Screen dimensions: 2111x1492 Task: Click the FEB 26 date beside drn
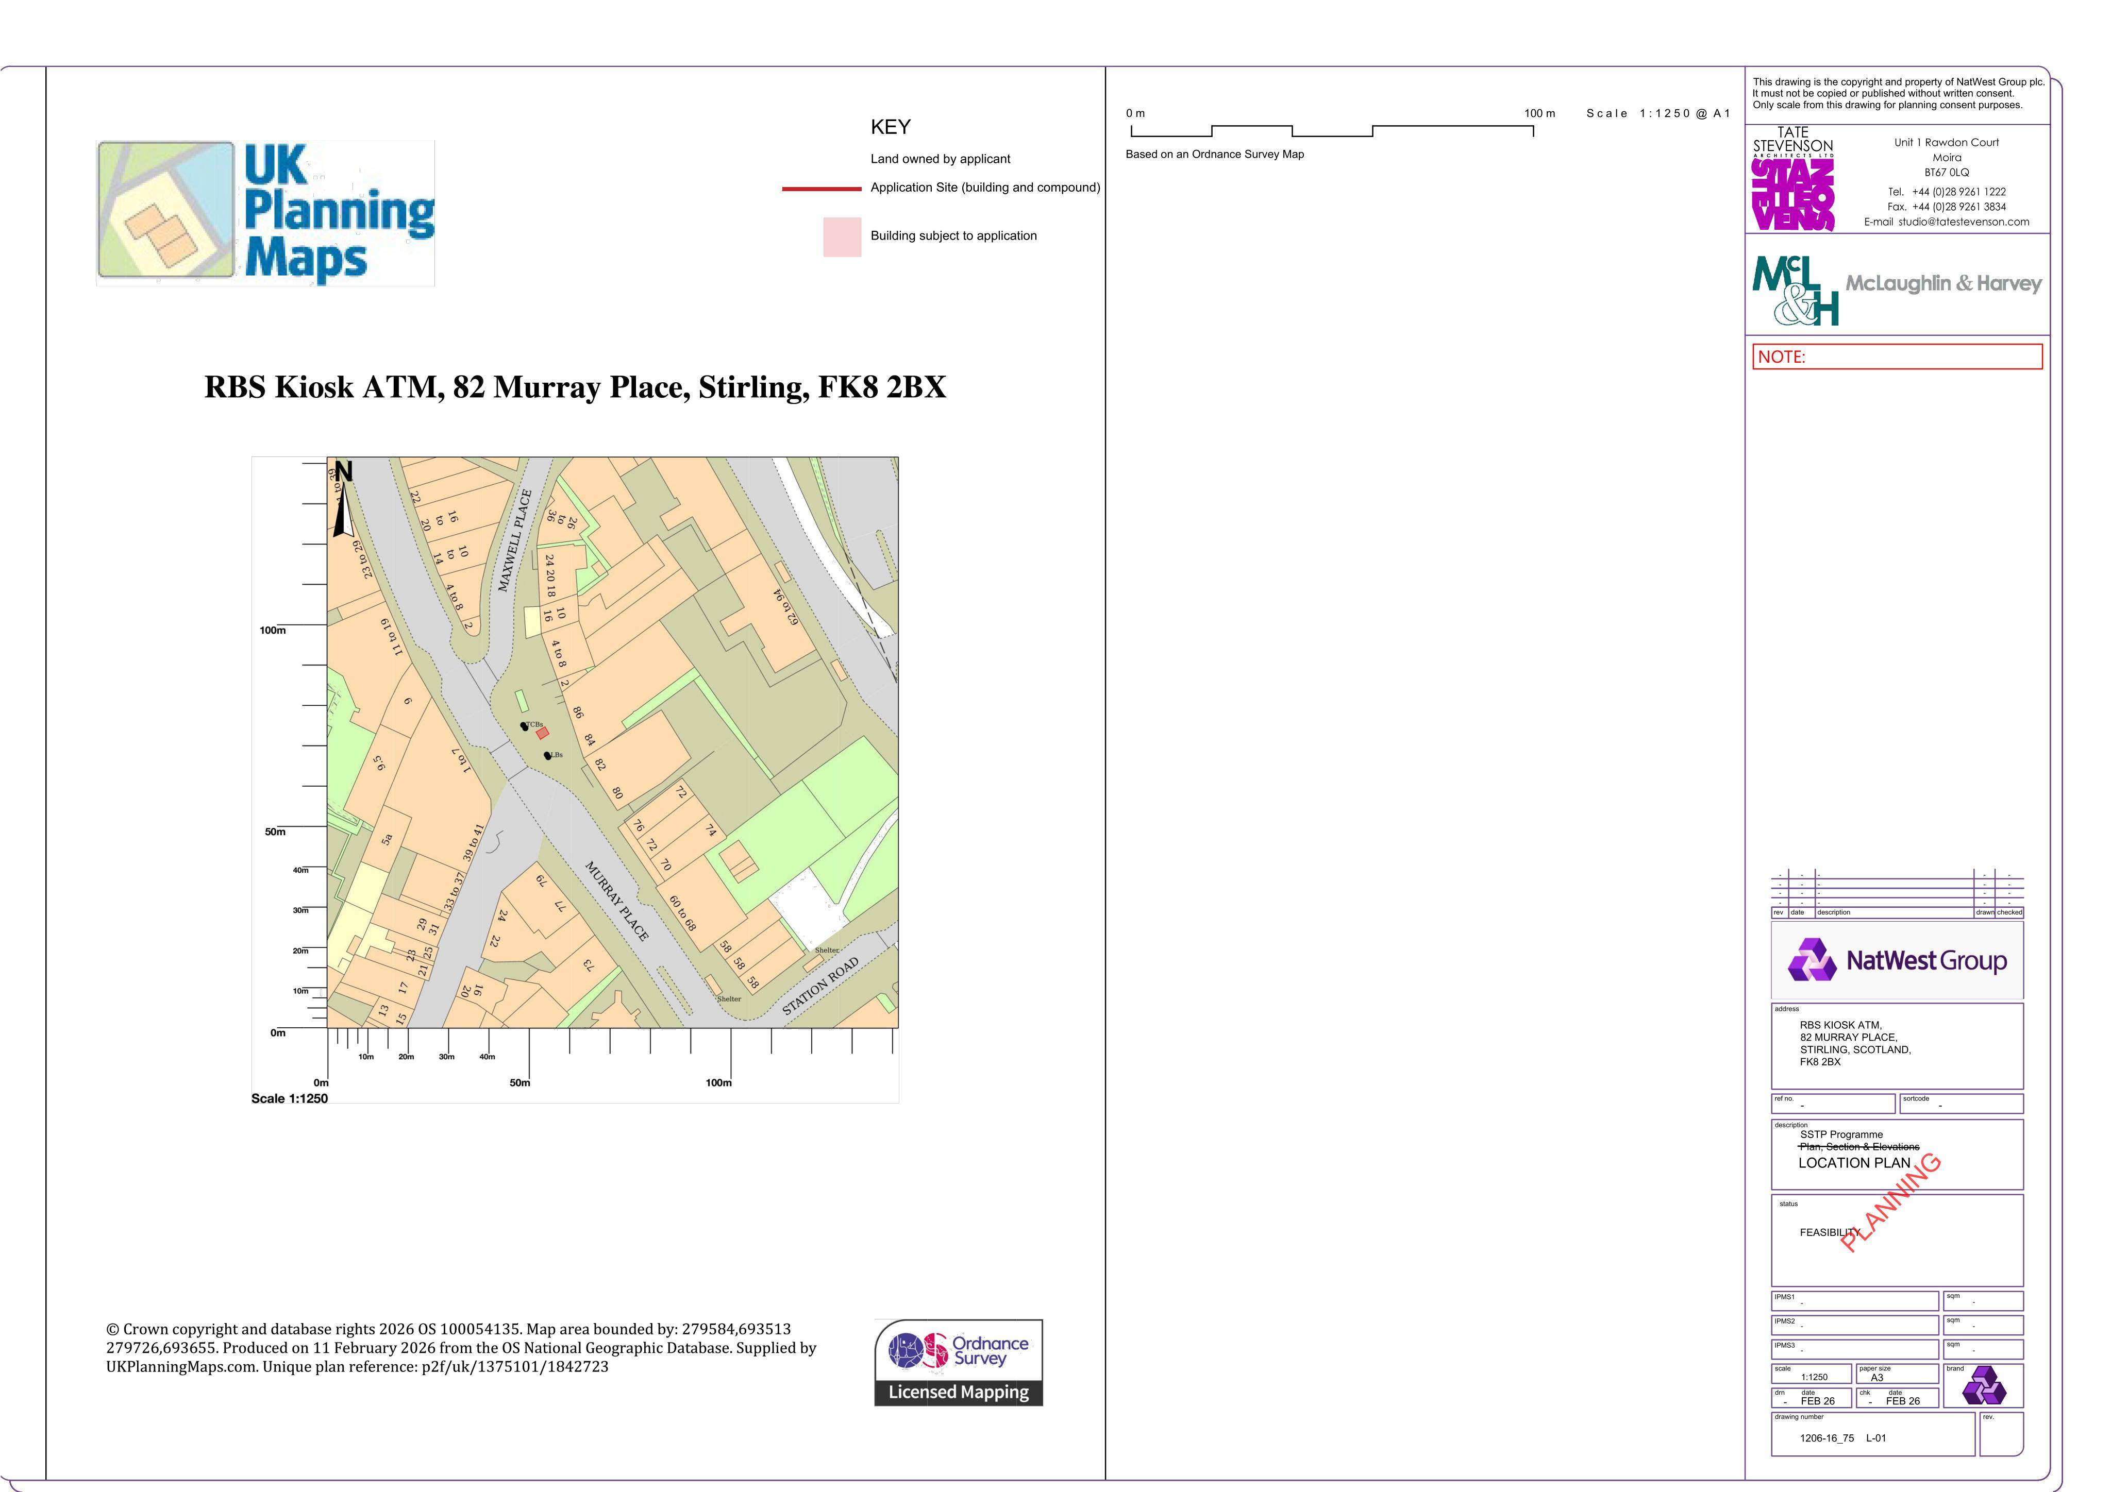1818,1401
